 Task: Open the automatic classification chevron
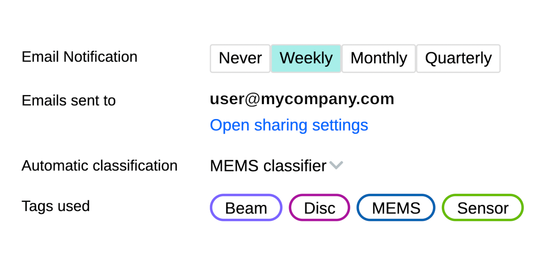pyautogui.click(x=336, y=165)
